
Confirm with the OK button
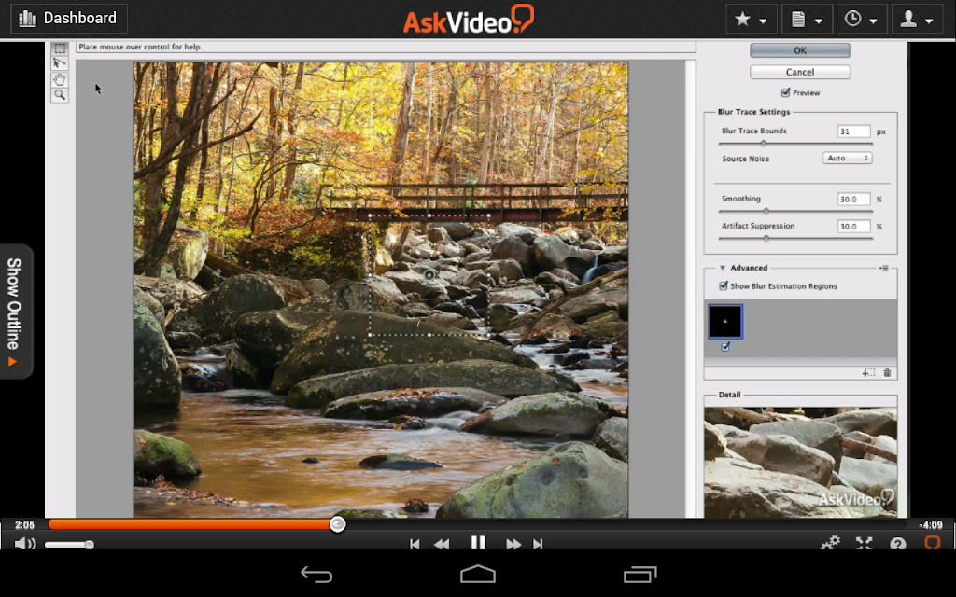(x=800, y=50)
